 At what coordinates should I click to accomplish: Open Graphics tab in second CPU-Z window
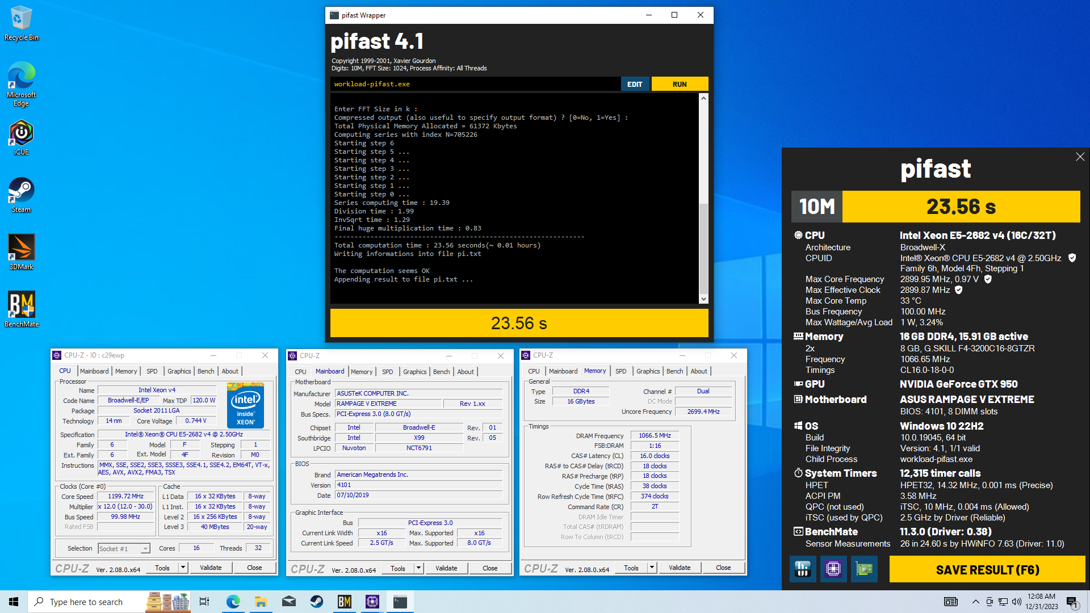(x=414, y=372)
